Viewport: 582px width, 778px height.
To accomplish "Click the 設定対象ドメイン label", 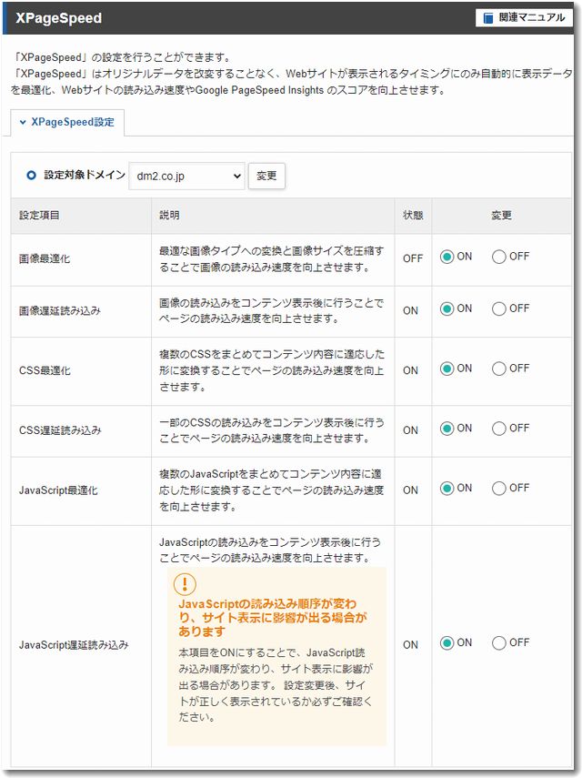I will point(85,175).
